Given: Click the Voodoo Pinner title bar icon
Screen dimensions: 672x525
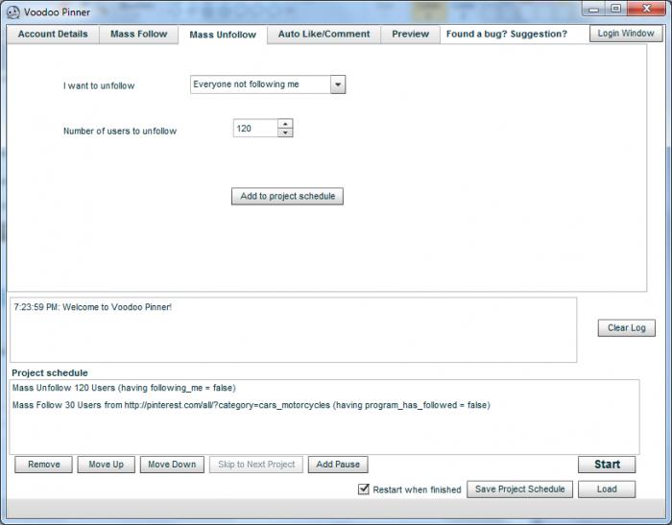Looking at the screenshot, I should (x=13, y=12).
